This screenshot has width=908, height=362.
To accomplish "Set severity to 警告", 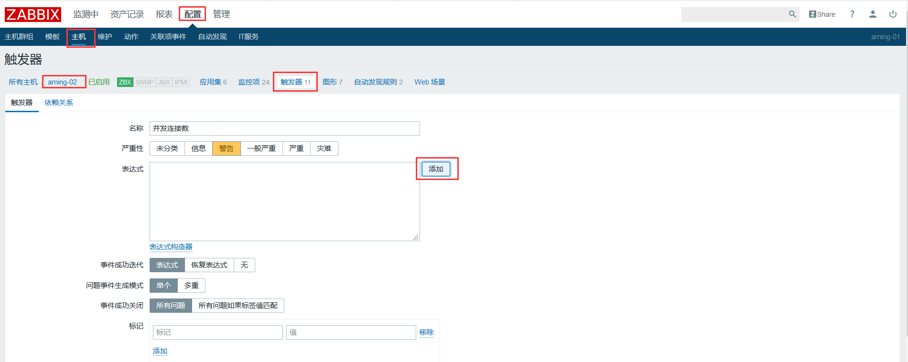I will 227,149.
